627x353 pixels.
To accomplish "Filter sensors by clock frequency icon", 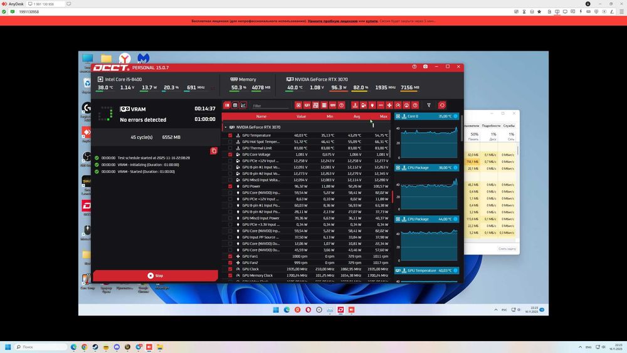I will coord(398,105).
